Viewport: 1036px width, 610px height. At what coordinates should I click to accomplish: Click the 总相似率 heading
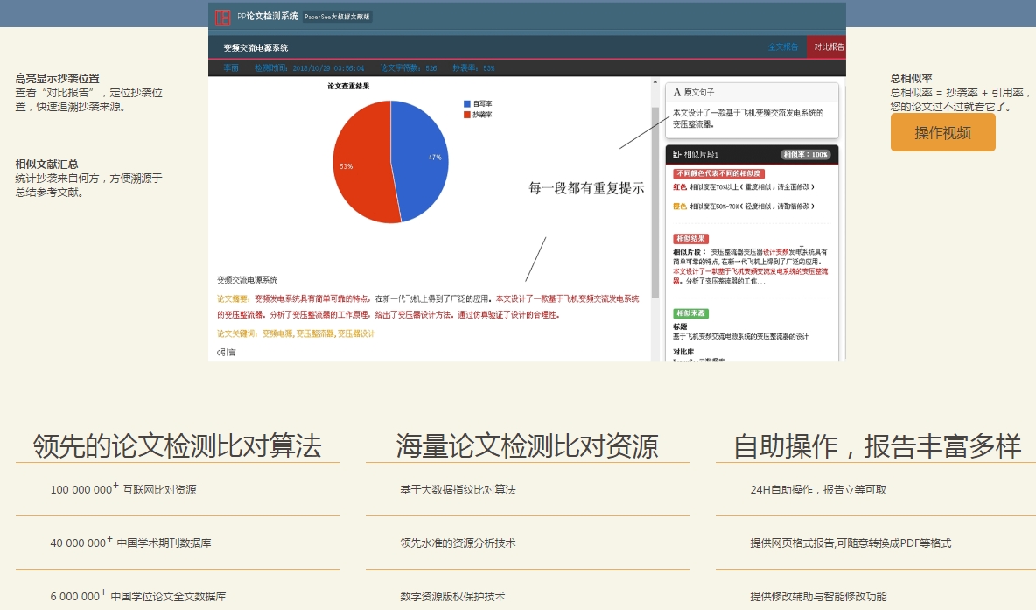911,78
